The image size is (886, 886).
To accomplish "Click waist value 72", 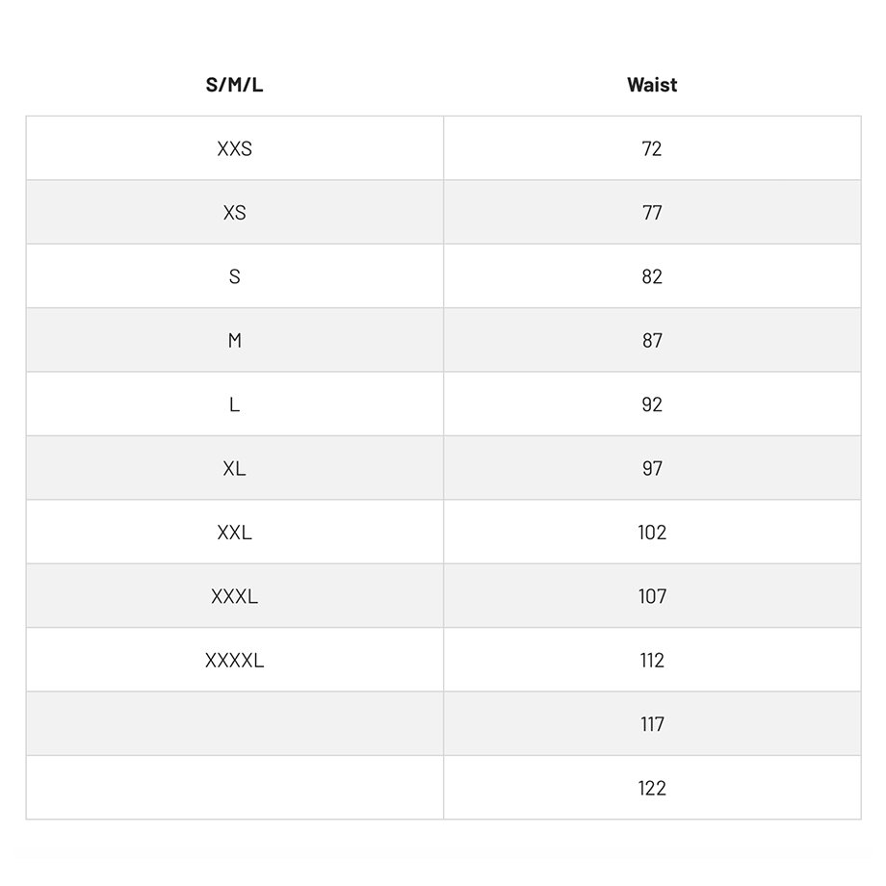I will [x=652, y=149].
